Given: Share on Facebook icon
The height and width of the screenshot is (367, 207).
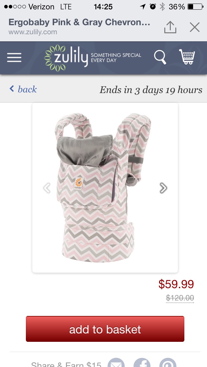Looking at the screenshot, I should [142, 362].
